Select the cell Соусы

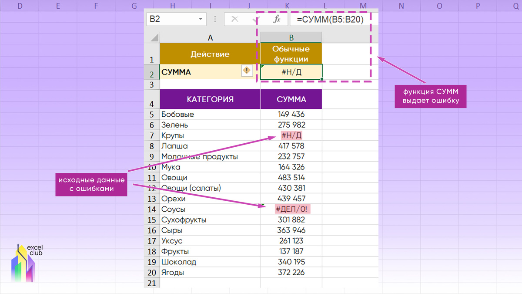pos(210,209)
